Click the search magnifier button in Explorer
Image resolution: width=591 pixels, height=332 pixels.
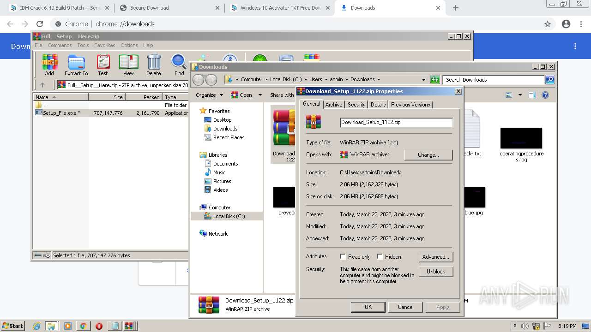(x=549, y=80)
